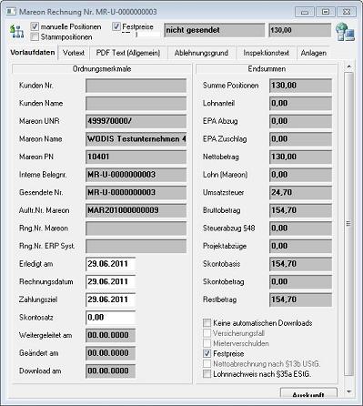Click the Lohnanteil value field

pyautogui.click(x=300, y=104)
